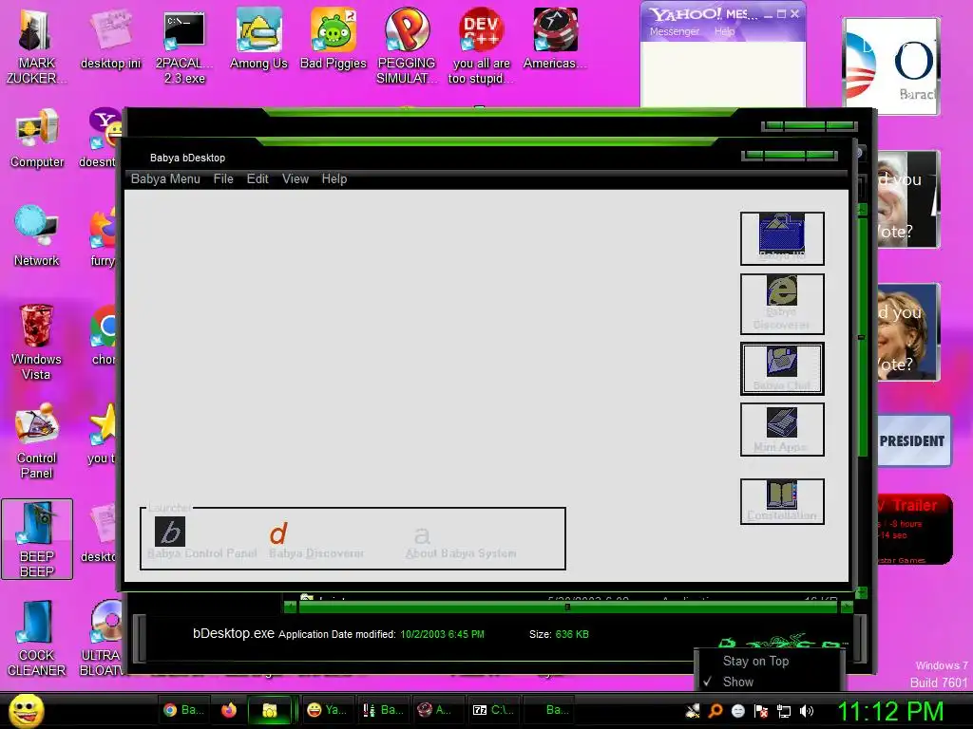Click the Action Center flag tray icon
Image resolution: width=973 pixels, height=729 pixels.
761,711
